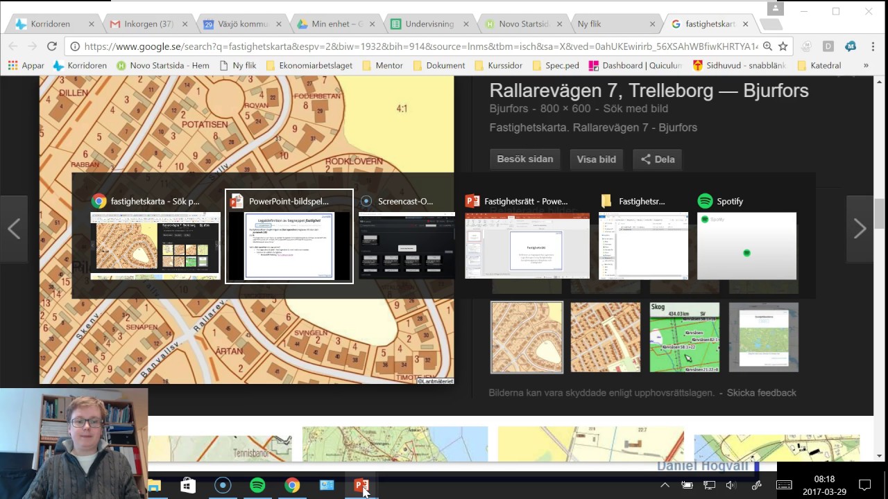Open Spotify from the taskbar
Viewport: 888px width, 499px height.
click(x=257, y=485)
